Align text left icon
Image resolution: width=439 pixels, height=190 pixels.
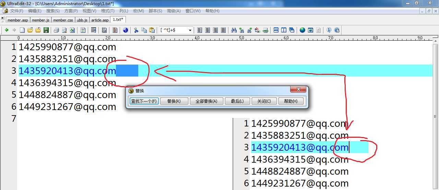(x=199, y=30)
